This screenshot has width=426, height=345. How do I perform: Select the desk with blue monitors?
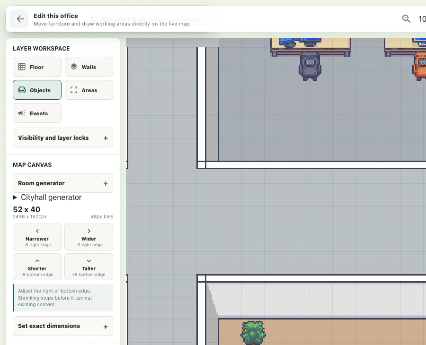pyautogui.click(x=311, y=47)
